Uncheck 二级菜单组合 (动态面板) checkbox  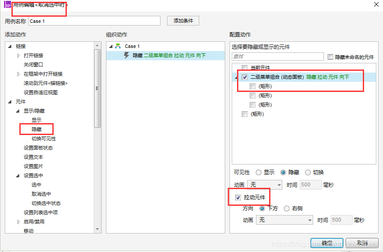[x=244, y=77]
